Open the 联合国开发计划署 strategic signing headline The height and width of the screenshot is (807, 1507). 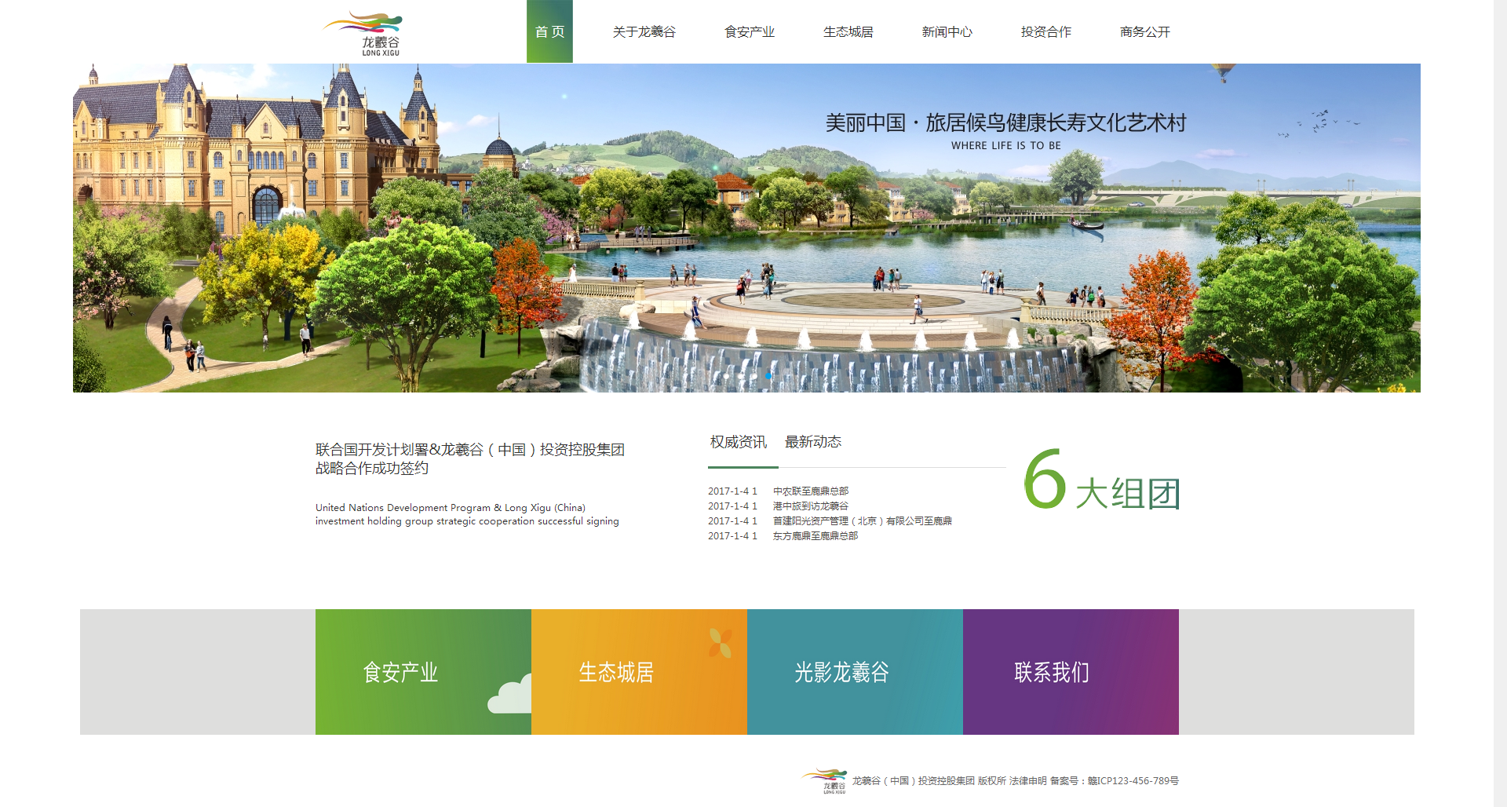[469, 458]
